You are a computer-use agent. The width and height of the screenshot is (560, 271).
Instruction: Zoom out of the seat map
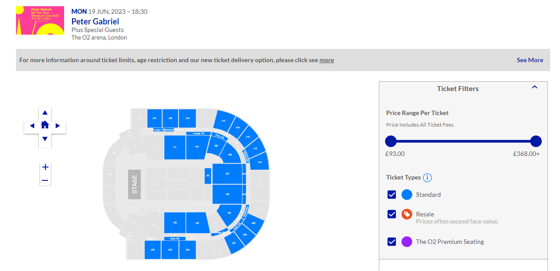(x=45, y=180)
